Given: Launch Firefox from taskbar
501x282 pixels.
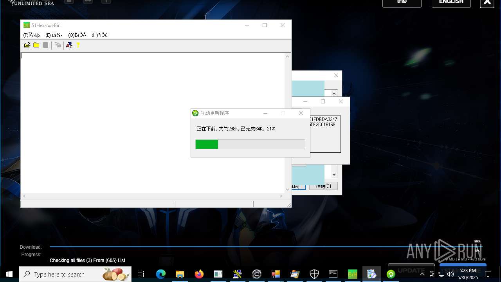Looking at the screenshot, I should 199,274.
